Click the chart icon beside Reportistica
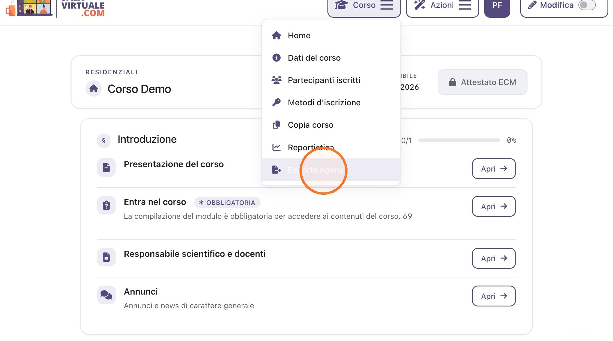This screenshot has height=341, width=613. [x=276, y=147]
